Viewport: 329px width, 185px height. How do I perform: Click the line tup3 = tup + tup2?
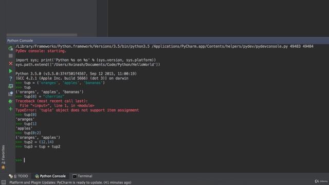click(38, 146)
